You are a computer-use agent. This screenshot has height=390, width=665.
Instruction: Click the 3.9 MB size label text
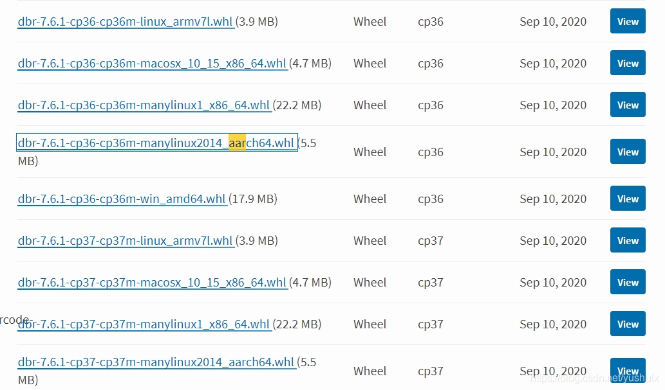(x=256, y=21)
